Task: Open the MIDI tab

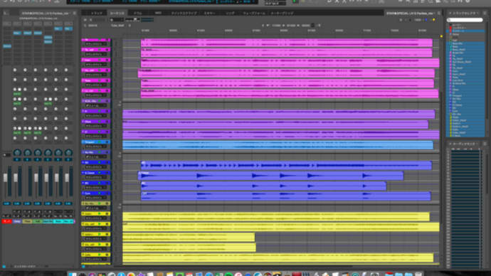Action: (158, 13)
